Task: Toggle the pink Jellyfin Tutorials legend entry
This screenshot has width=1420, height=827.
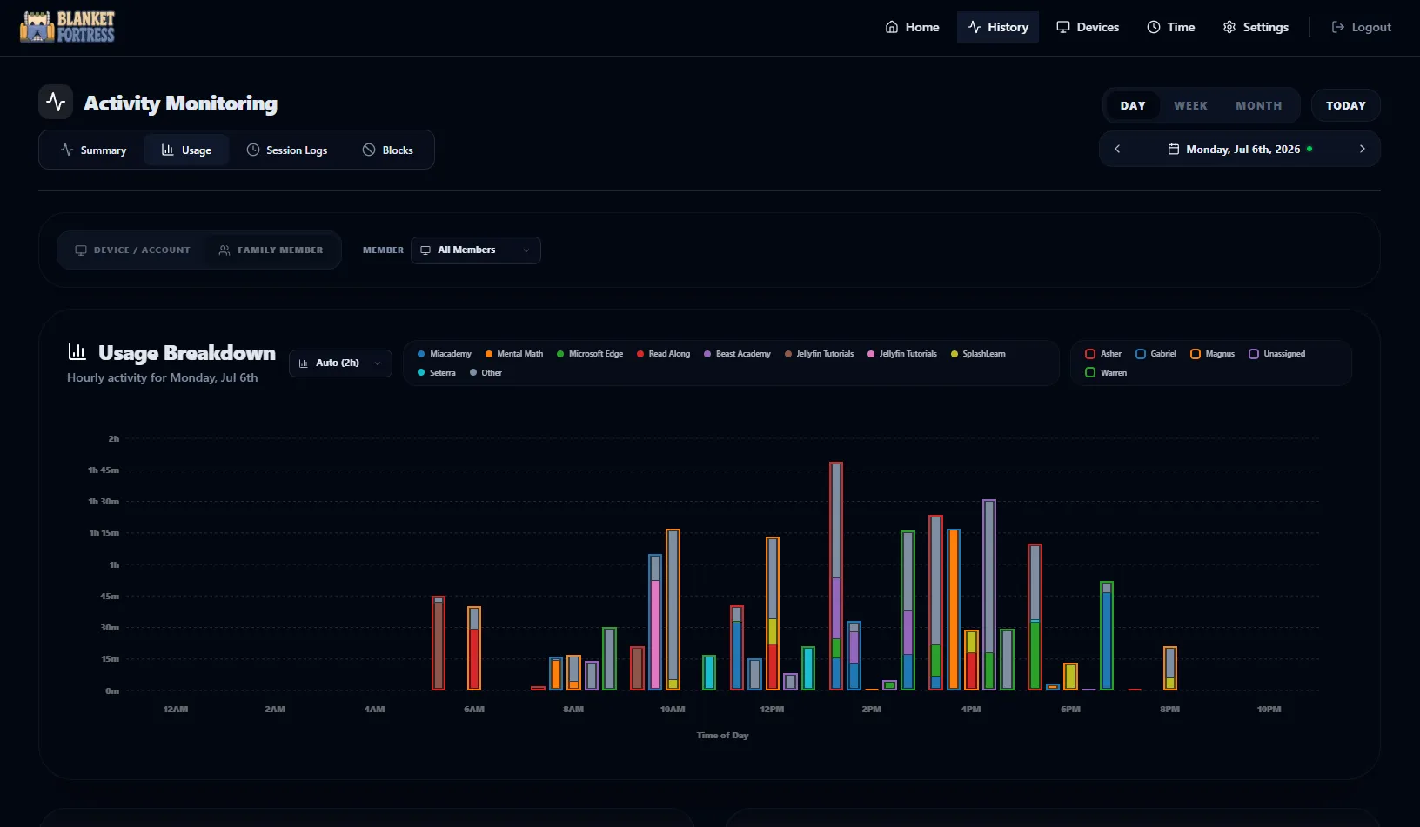Action: click(x=902, y=354)
